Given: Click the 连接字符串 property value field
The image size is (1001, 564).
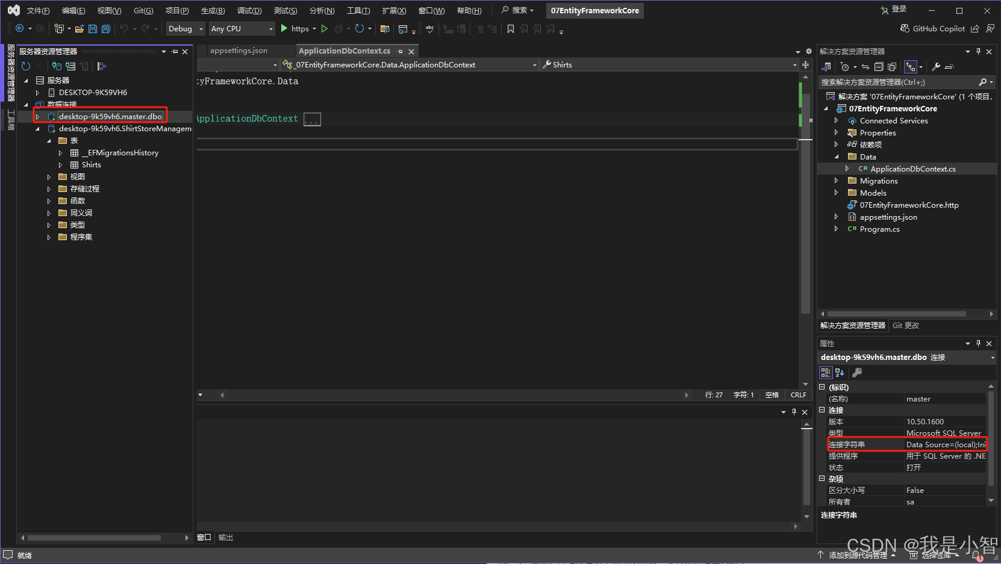Looking at the screenshot, I should (x=946, y=445).
